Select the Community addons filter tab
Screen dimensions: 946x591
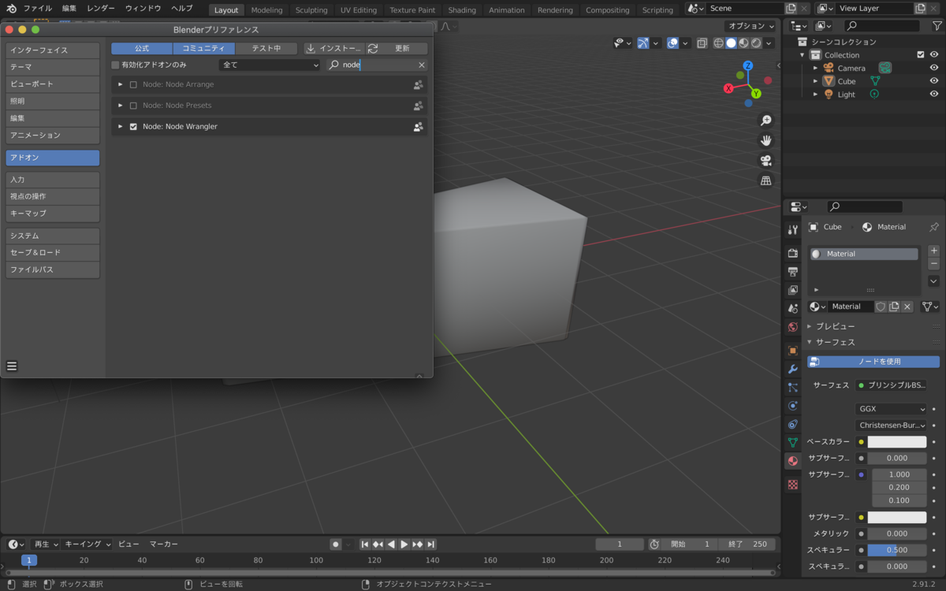click(203, 48)
